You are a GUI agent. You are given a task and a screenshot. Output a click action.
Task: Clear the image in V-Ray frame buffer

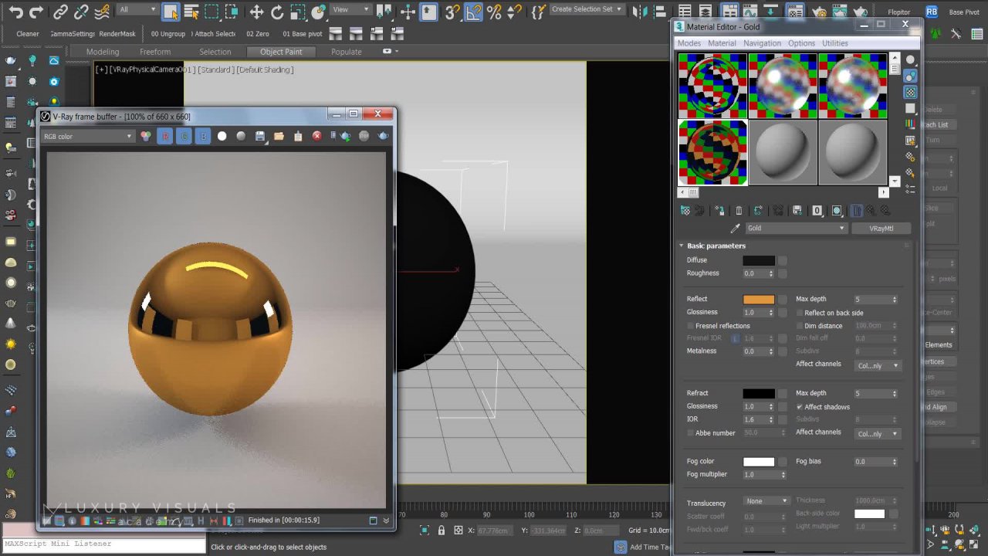click(316, 137)
